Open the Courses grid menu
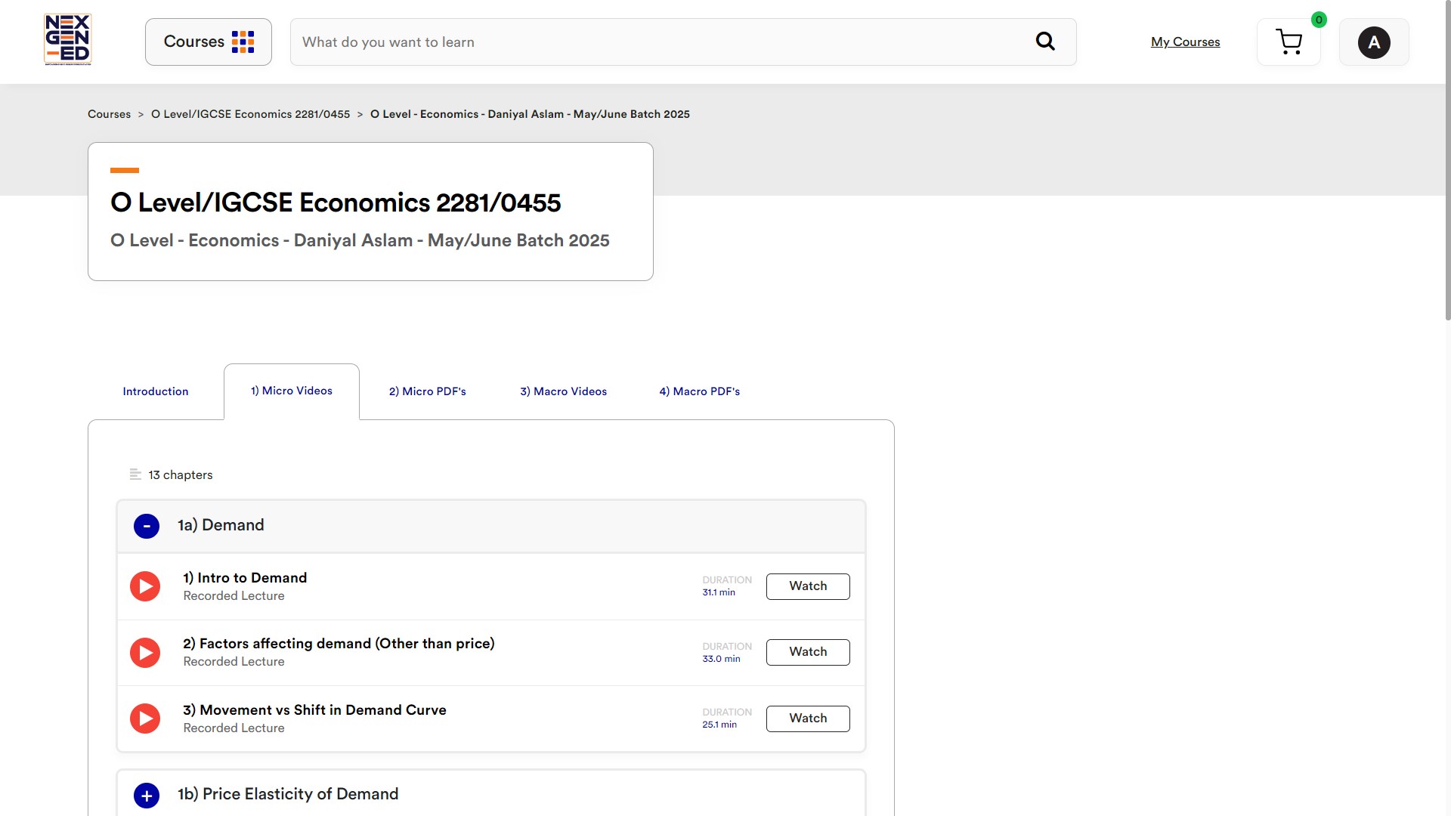Image resolution: width=1451 pixels, height=816 pixels. coord(208,42)
